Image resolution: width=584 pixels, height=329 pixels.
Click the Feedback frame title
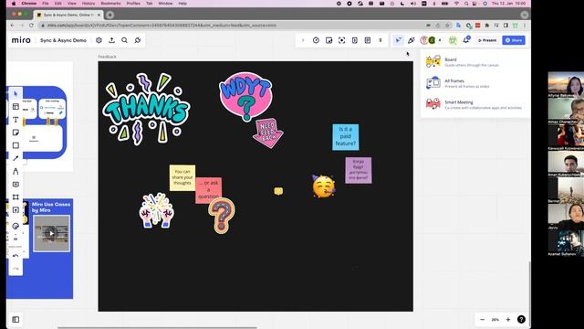click(x=108, y=57)
